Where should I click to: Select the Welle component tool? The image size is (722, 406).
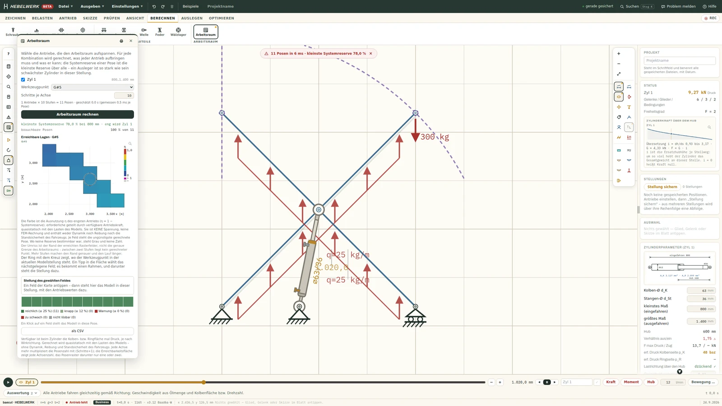pos(144,32)
